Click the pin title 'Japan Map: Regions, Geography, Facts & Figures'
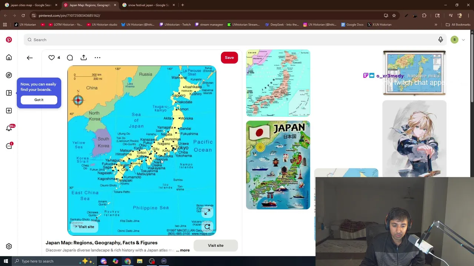The image size is (474, 266). click(x=101, y=243)
